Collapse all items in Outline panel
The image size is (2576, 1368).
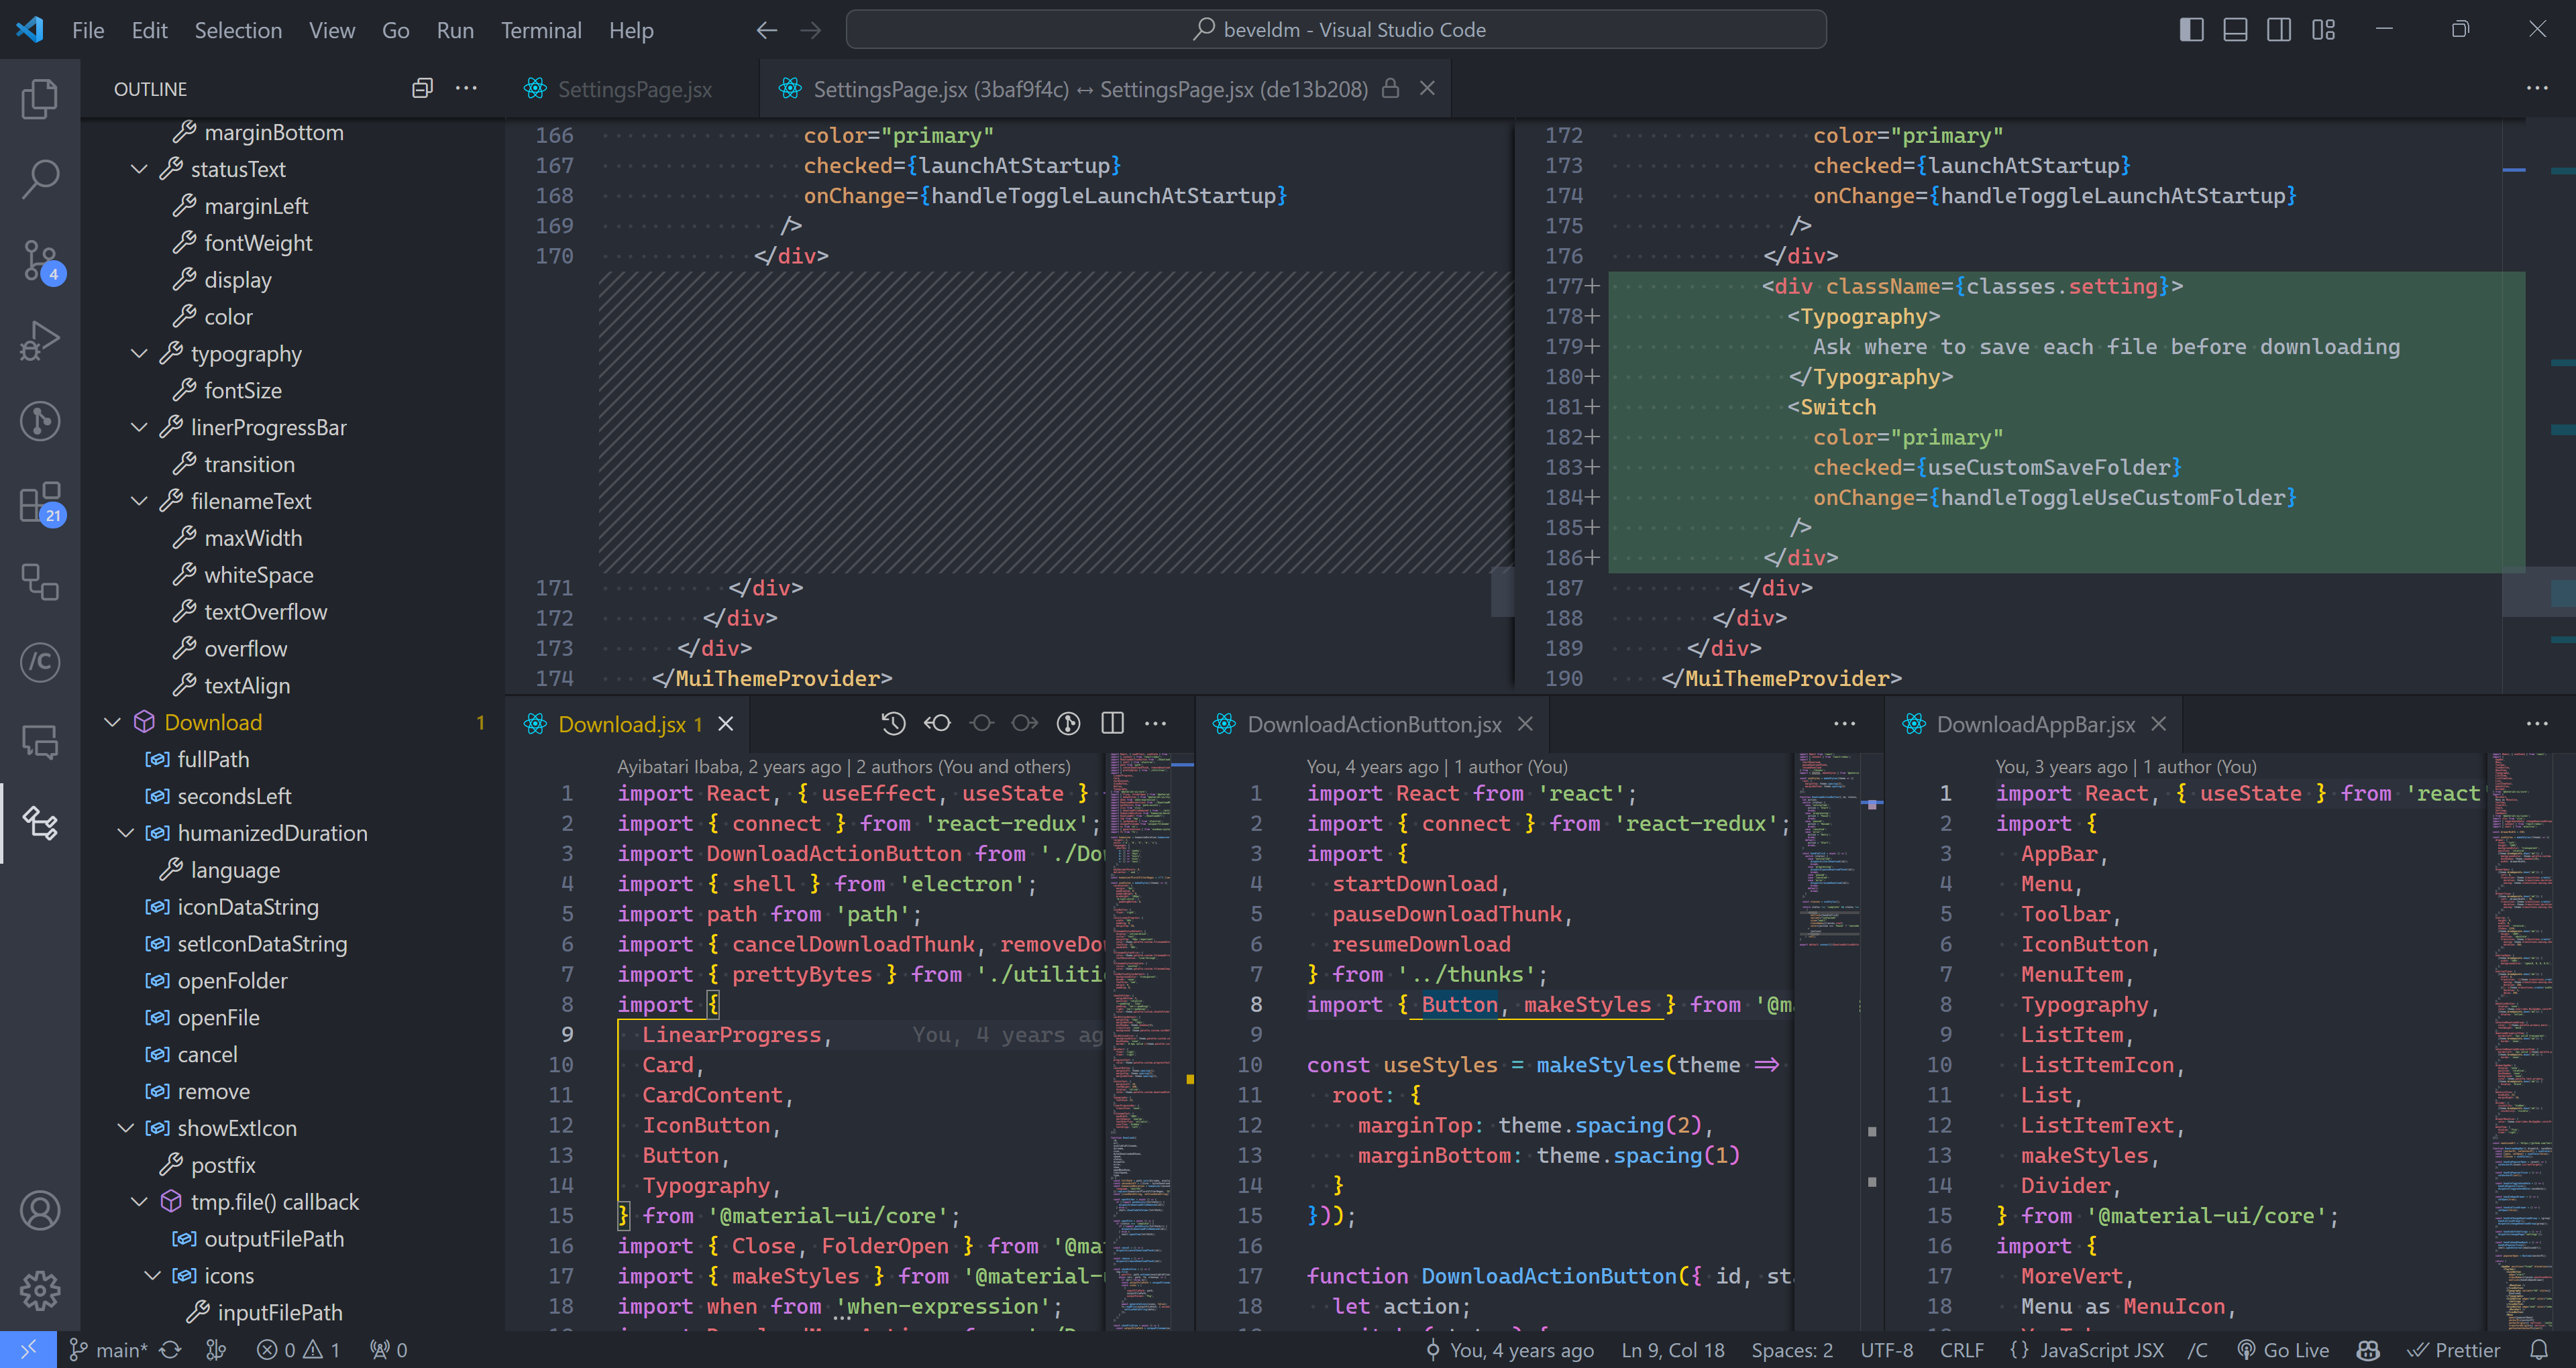422,89
